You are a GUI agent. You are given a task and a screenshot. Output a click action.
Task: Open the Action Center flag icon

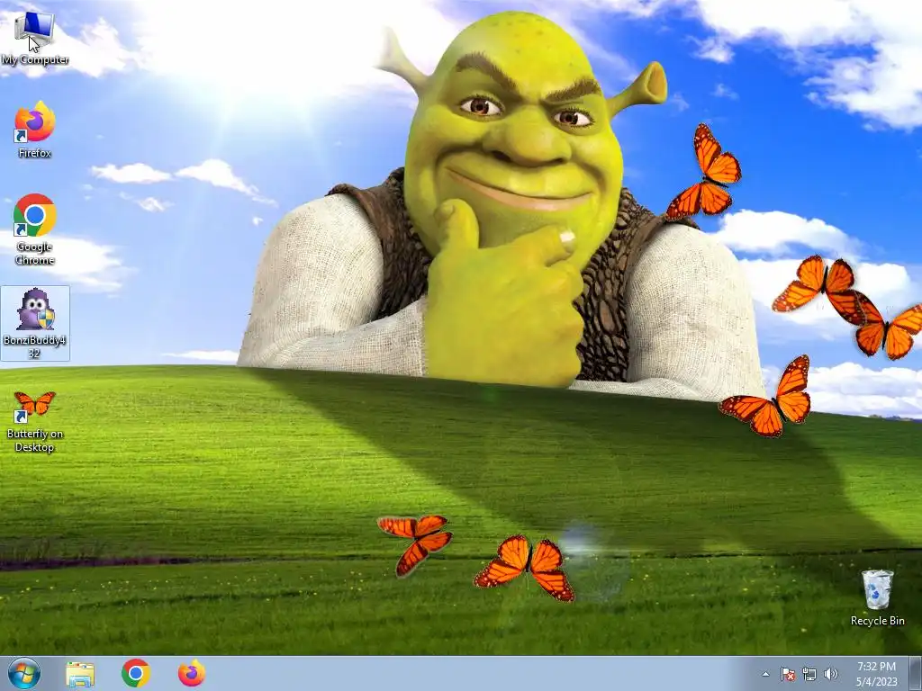[787, 674]
